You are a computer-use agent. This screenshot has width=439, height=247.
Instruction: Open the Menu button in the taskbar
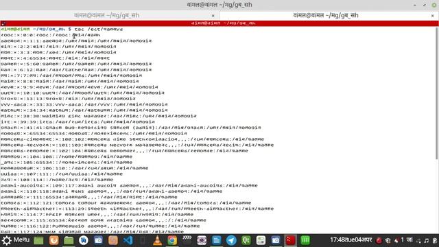[16, 240]
